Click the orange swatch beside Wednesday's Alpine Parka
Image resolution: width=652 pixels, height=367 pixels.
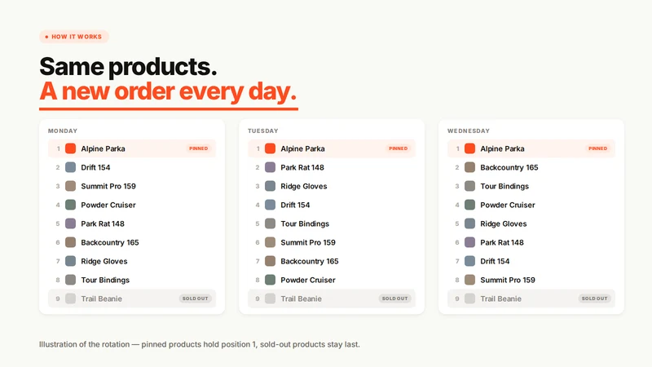[470, 148]
